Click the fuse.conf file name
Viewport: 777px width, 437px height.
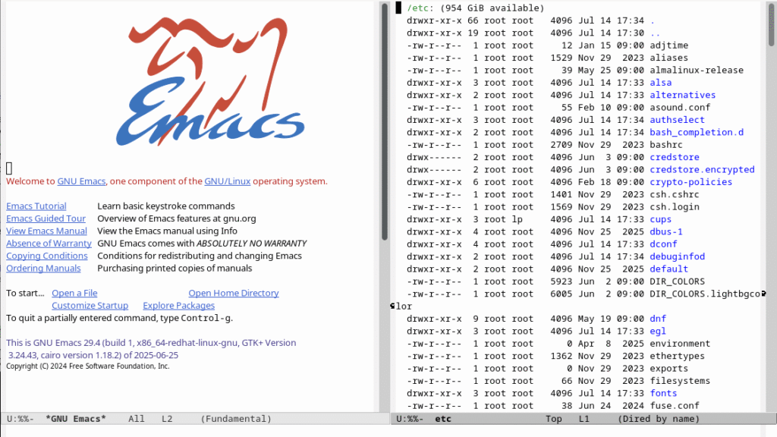(675, 405)
